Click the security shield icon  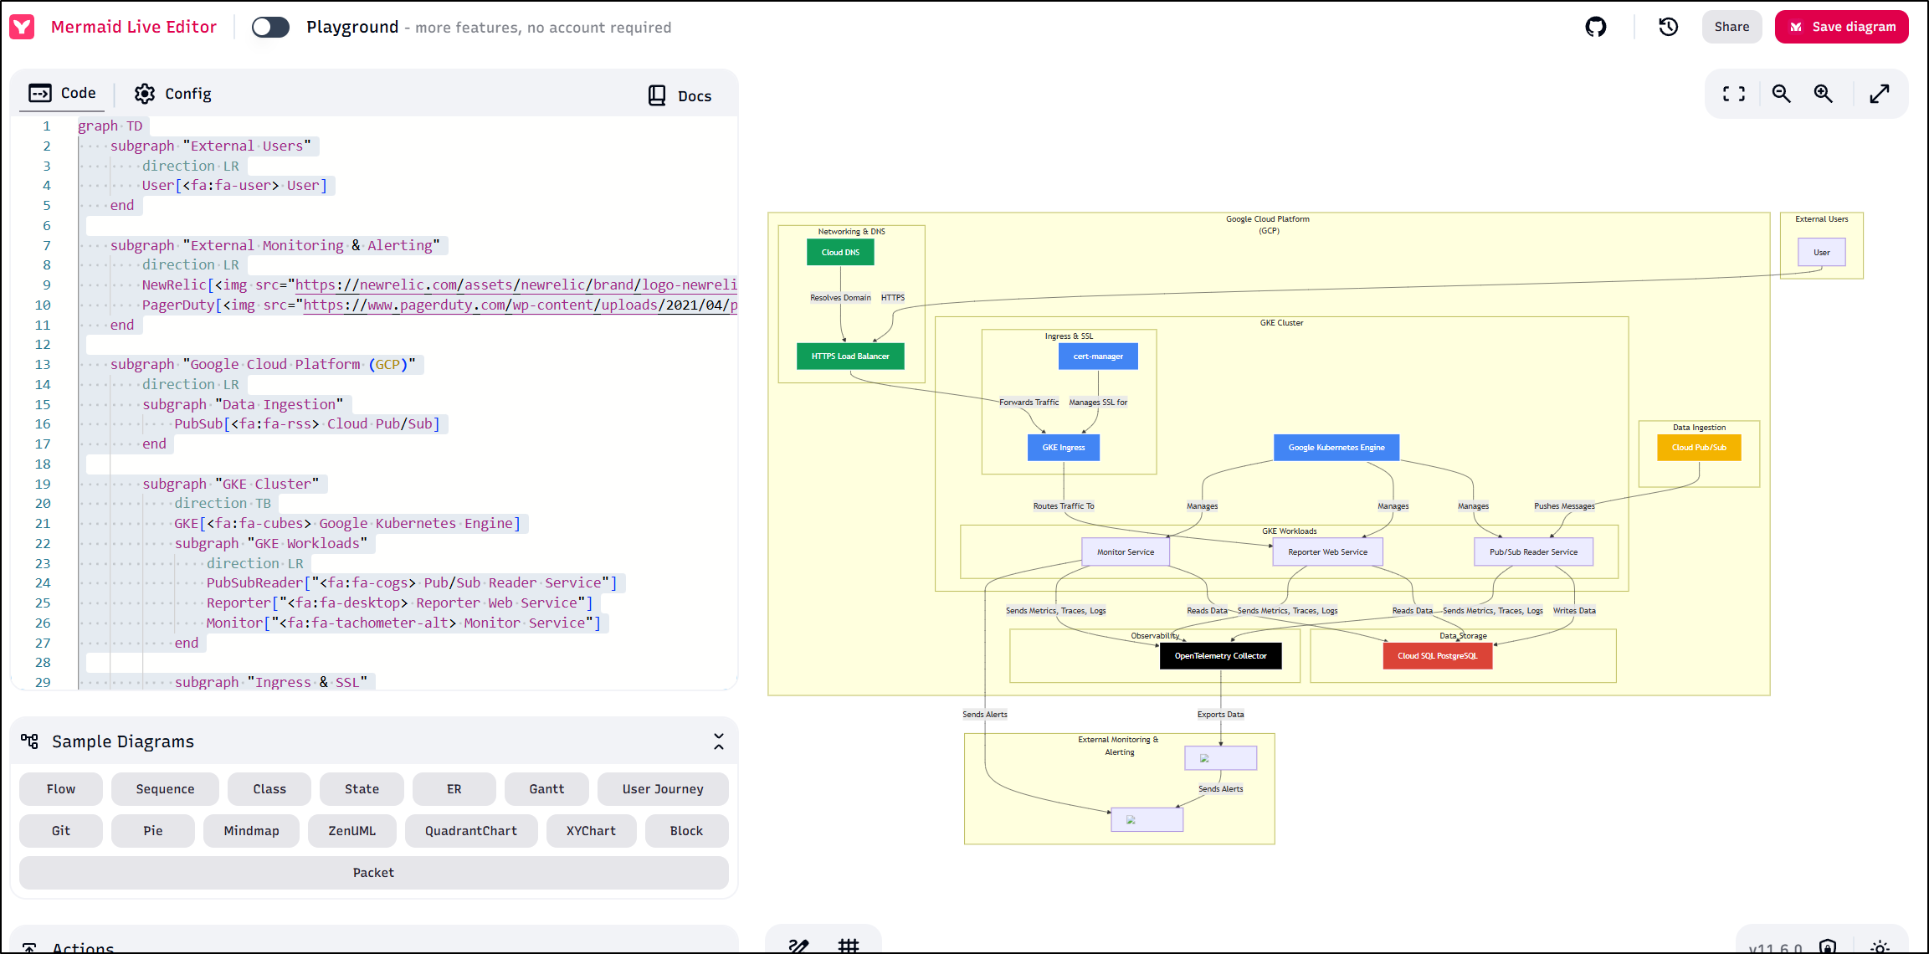pos(1828,946)
